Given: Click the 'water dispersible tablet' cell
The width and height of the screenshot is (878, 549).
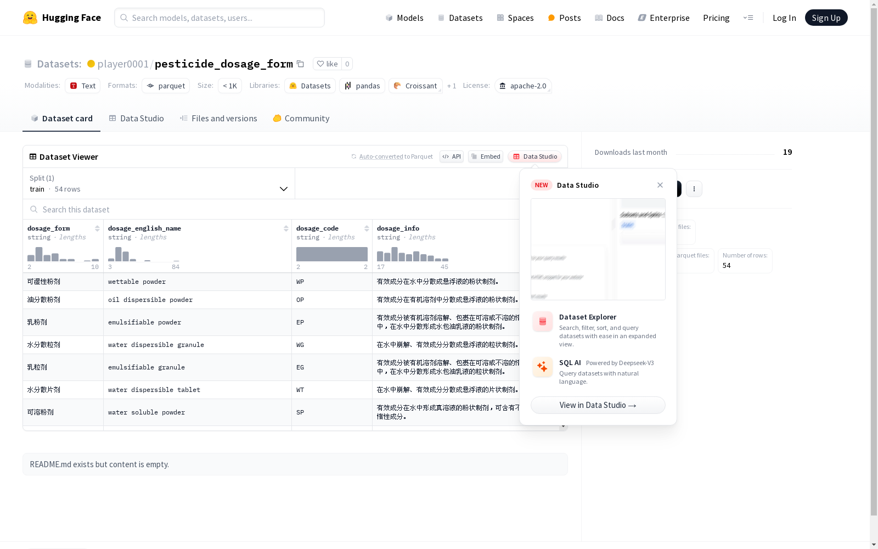Looking at the screenshot, I should point(198,390).
